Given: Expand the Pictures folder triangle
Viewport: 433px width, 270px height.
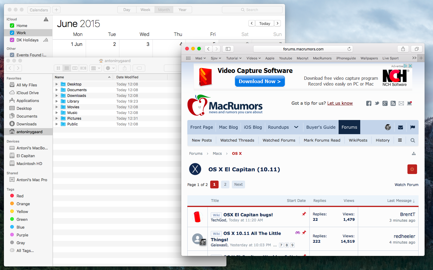Looking at the screenshot, I should (x=57, y=118).
